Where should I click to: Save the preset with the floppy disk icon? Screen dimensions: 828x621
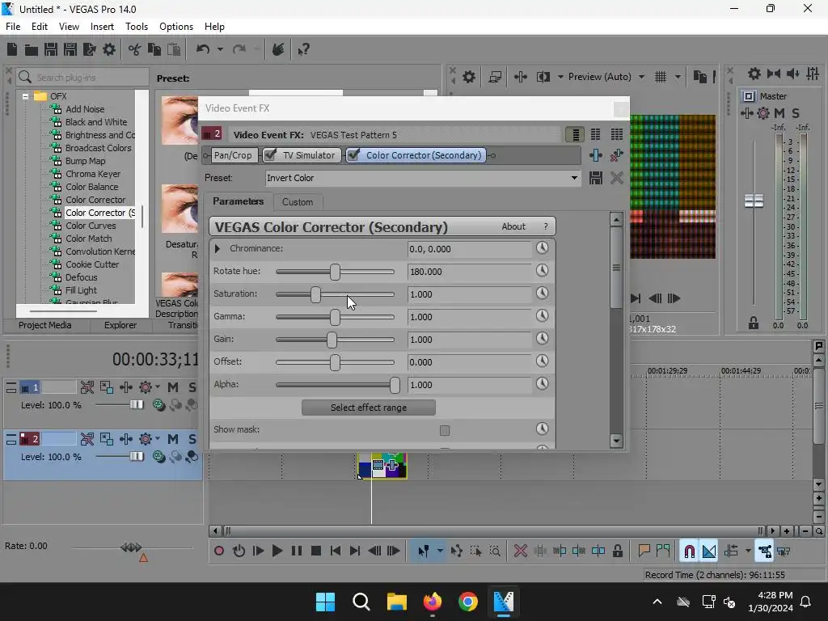(596, 178)
